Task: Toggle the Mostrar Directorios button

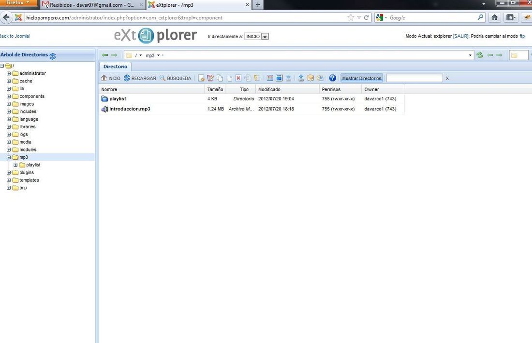Action: [x=362, y=78]
